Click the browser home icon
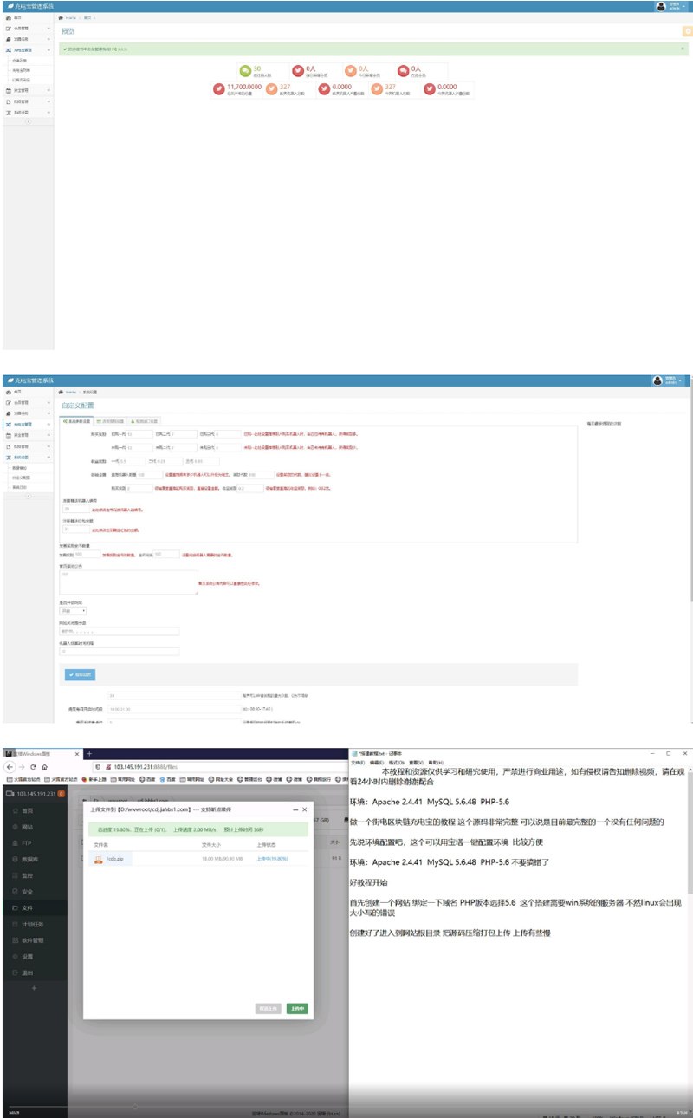This screenshot has width=693, height=1118. 44,767
